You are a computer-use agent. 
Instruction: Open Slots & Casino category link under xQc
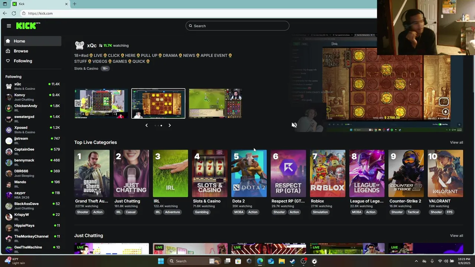point(86,69)
